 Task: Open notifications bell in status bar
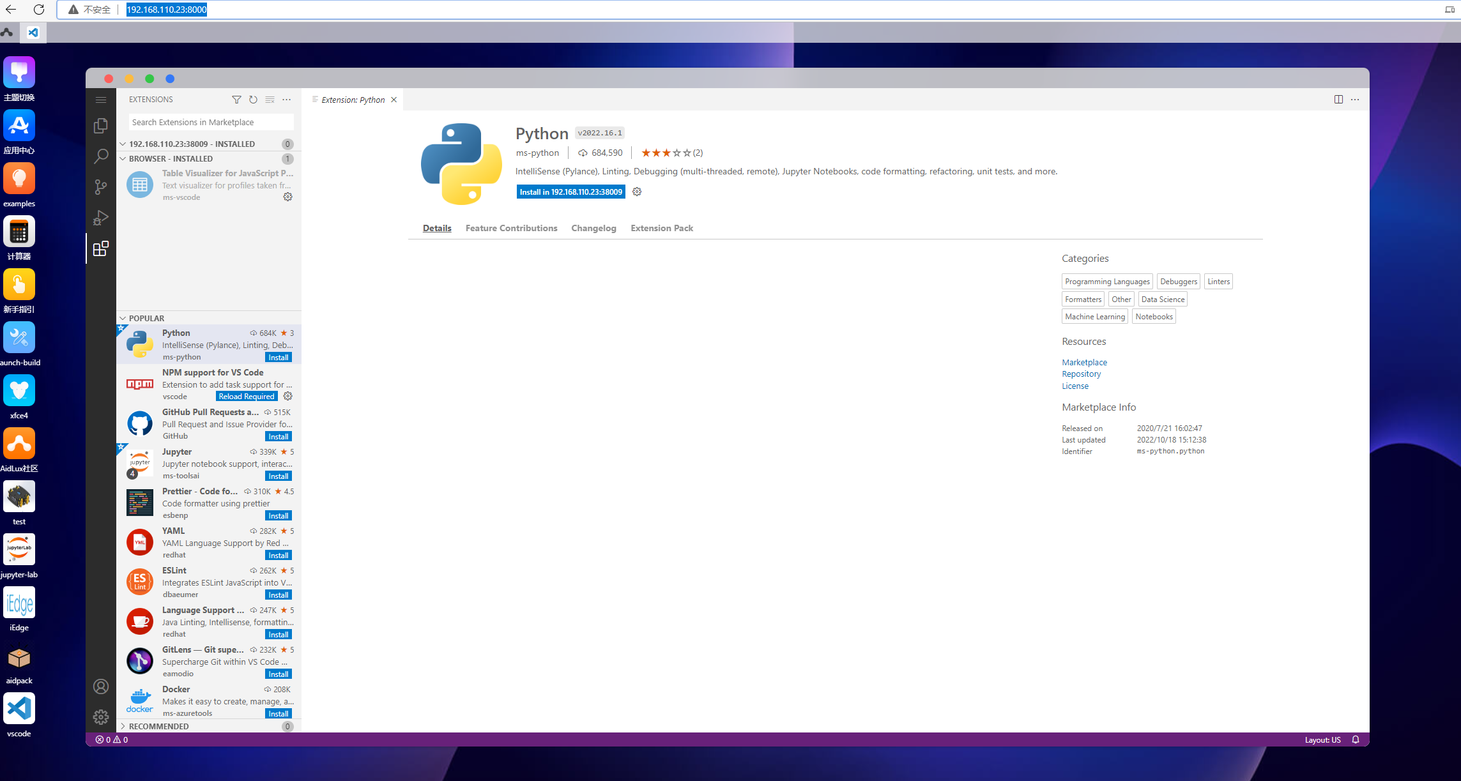1356,739
